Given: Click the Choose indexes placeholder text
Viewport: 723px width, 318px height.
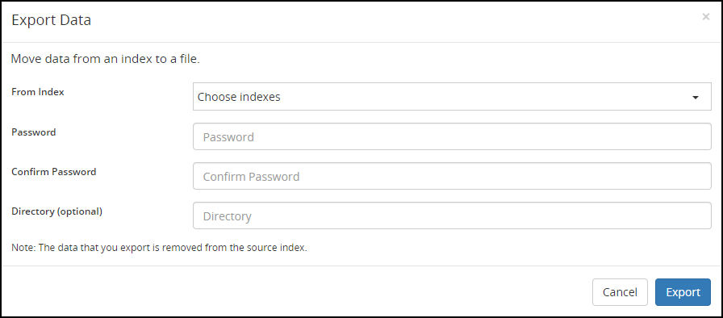Looking at the screenshot, I should 239,97.
